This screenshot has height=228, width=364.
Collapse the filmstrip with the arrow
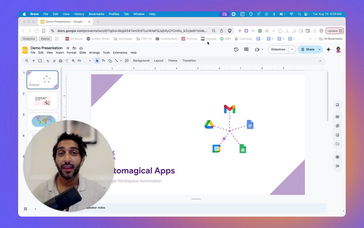click(35, 209)
